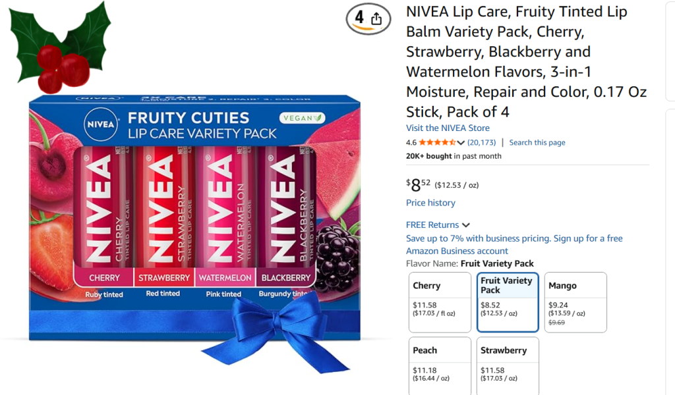
Task: Select the Cherry flavor option
Action: pyautogui.click(x=439, y=302)
